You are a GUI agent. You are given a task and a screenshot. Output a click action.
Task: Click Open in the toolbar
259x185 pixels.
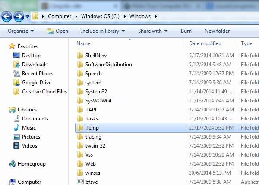pos(57,31)
